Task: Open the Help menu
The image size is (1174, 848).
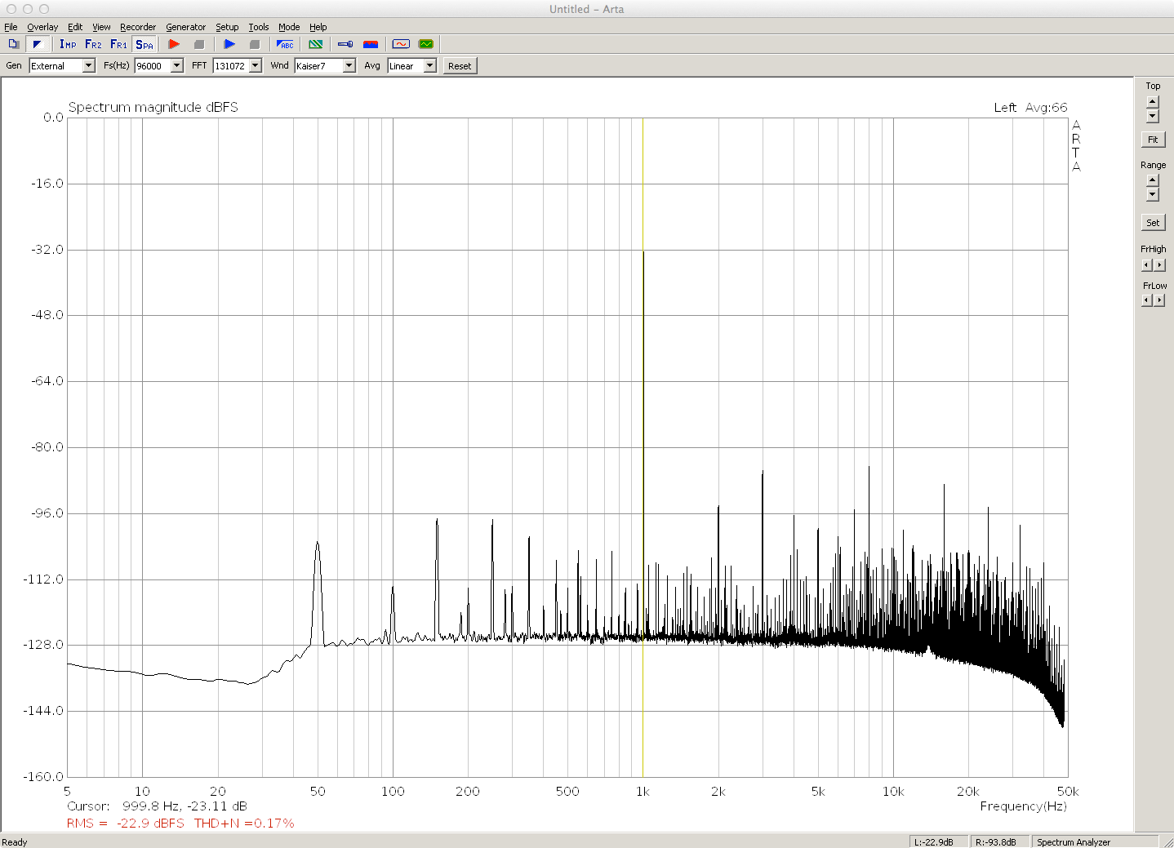Action: (x=318, y=27)
